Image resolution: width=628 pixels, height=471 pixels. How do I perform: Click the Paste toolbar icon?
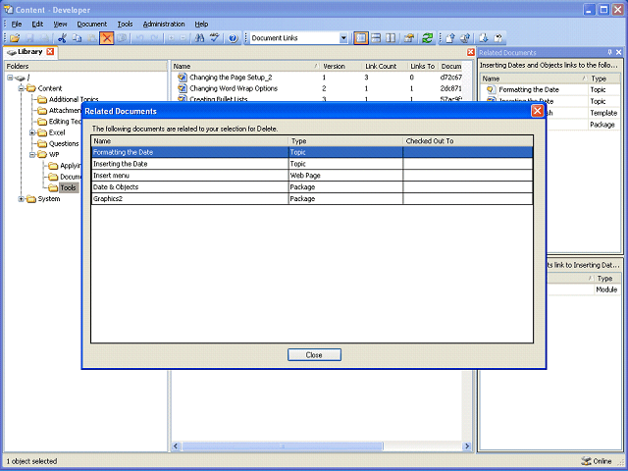91,38
